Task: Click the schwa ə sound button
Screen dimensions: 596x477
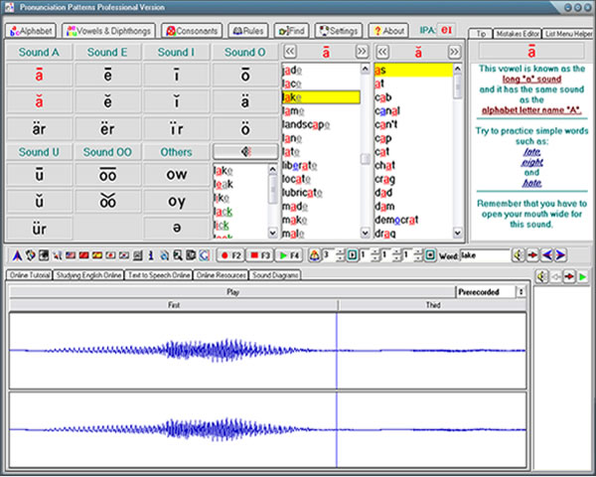Action: [x=177, y=228]
